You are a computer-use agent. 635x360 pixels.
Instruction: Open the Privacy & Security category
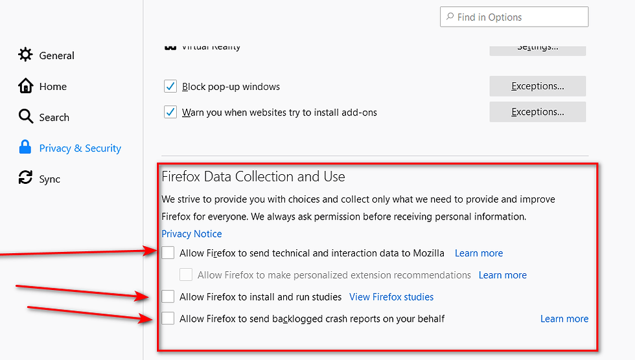[80, 148]
